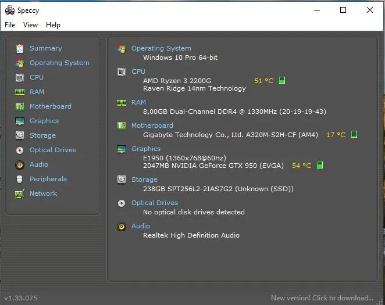
Task: Click Optical Drives heading link in summary
Action: 155,203
